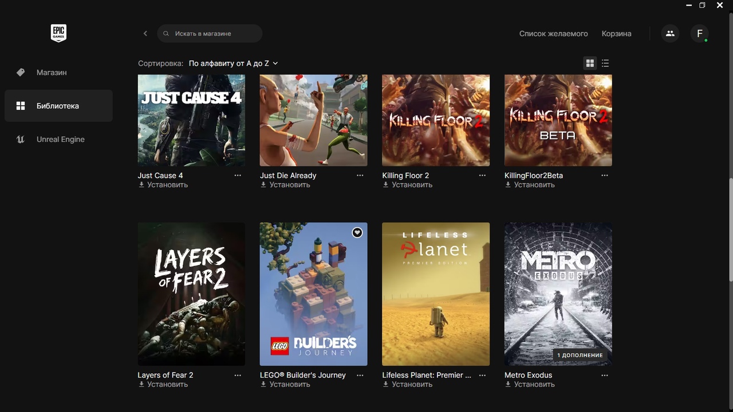
Task: Click the search magnifier icon
Action: pyautogui.click(x=166, y=34)
